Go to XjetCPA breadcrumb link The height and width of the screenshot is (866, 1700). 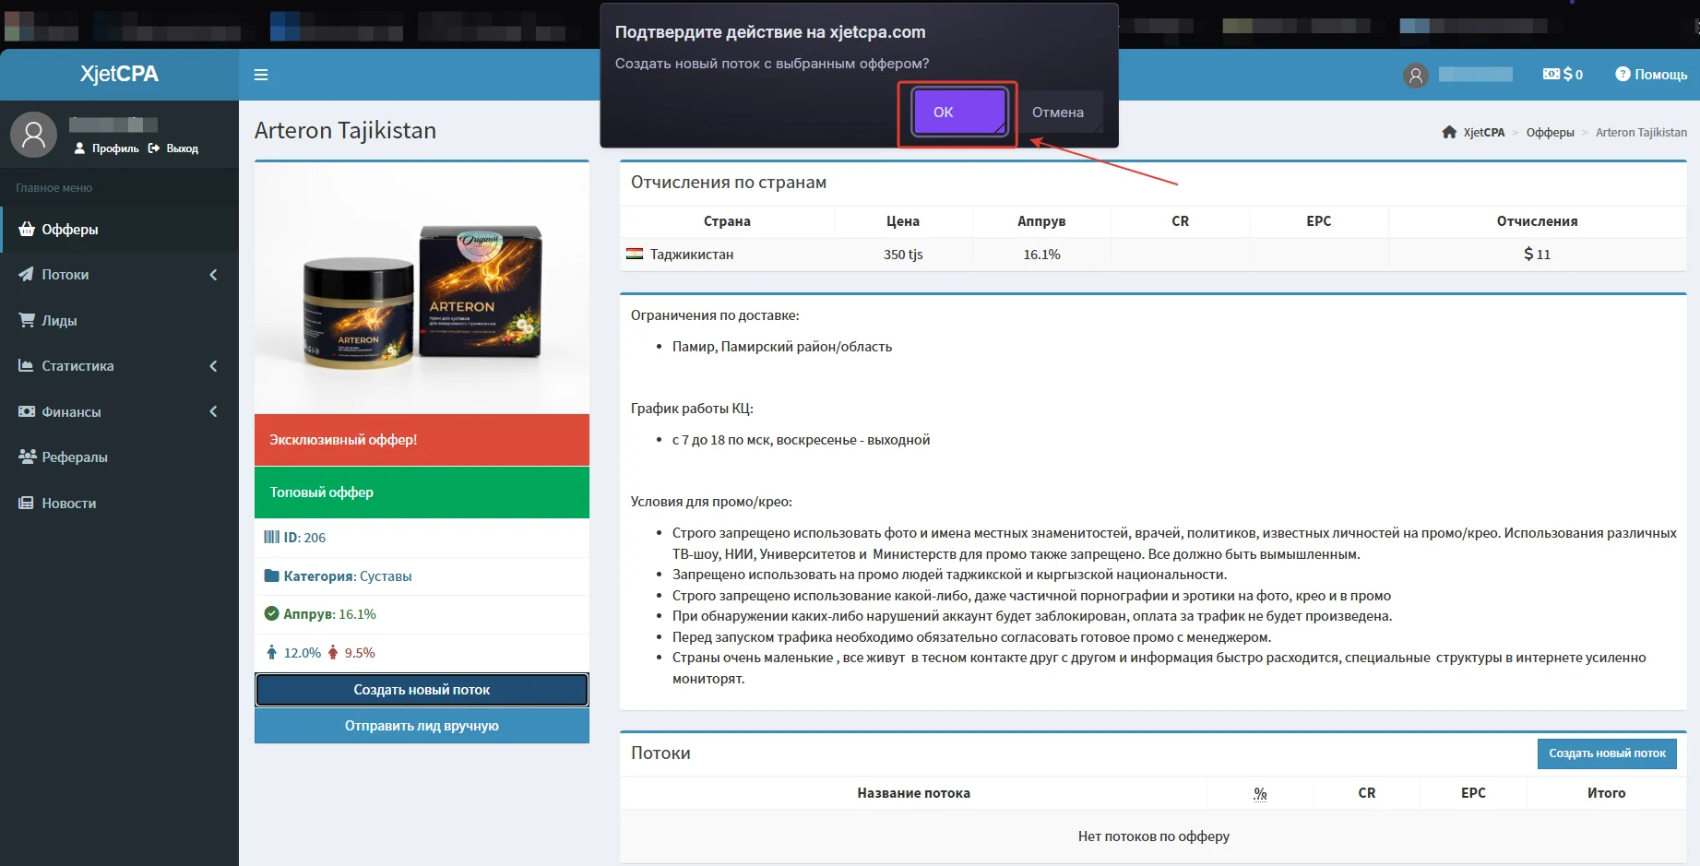(1483, 132)
